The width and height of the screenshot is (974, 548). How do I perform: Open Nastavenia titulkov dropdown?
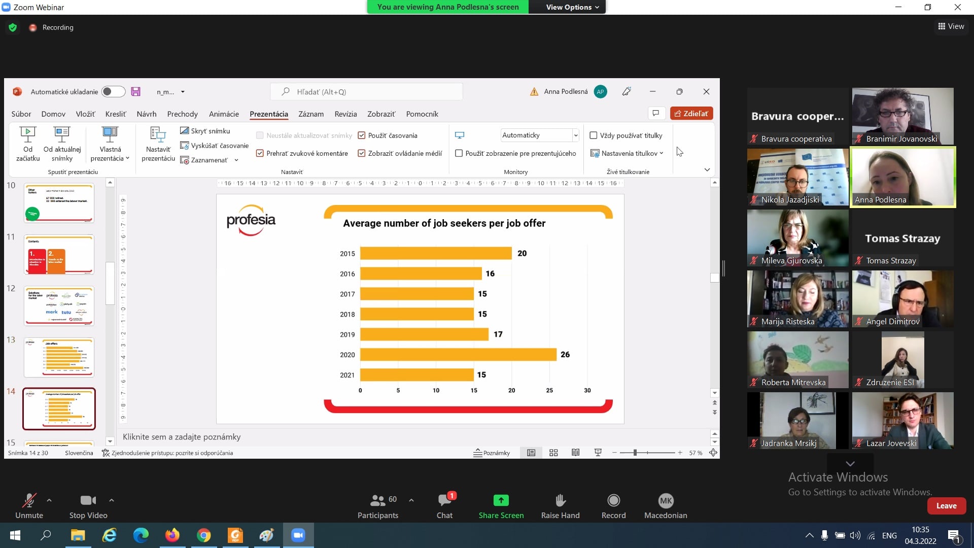pyautogui.click(x=627, y=153)
